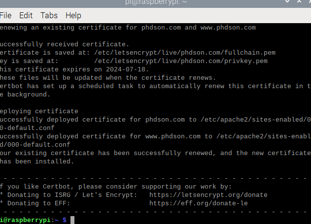Click the https://eff.org/donate-le URL
Screen dimensions: 311x224
[x=199, y=203]
